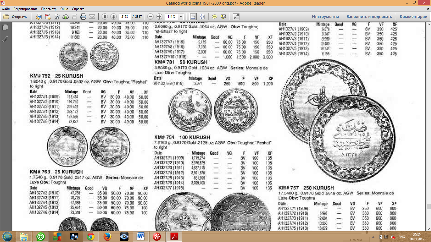Viewport: 431px width, 242px height.
Task: Open Заполнить и подписать pane
Action: pyautogui.click(x=369, y=17)
